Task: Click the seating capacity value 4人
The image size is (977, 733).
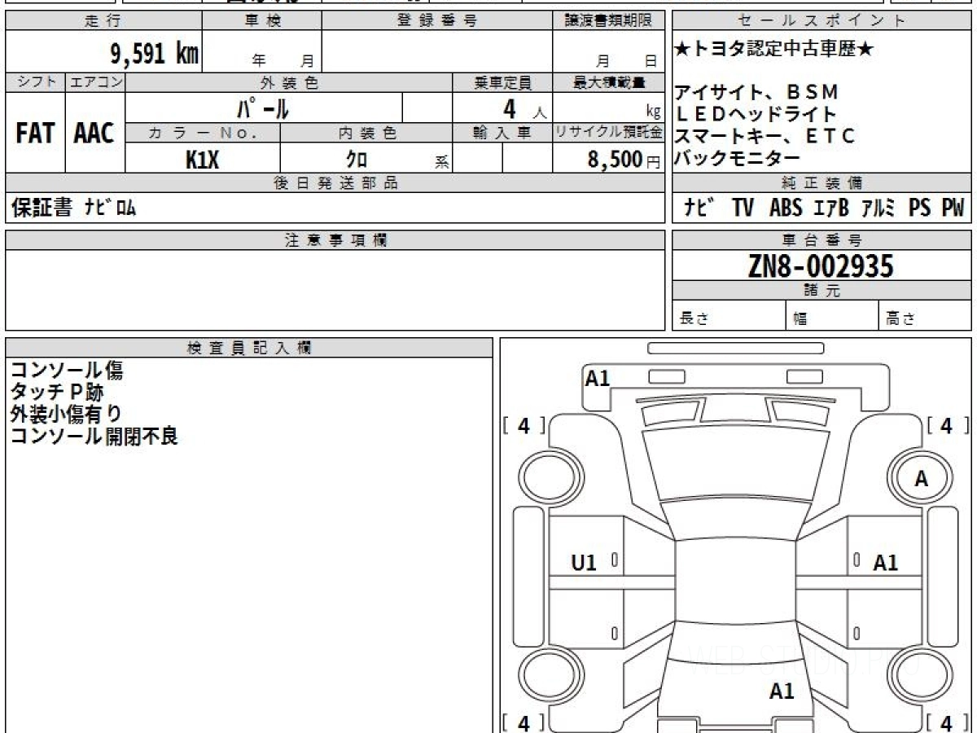Action: (524, 109)
